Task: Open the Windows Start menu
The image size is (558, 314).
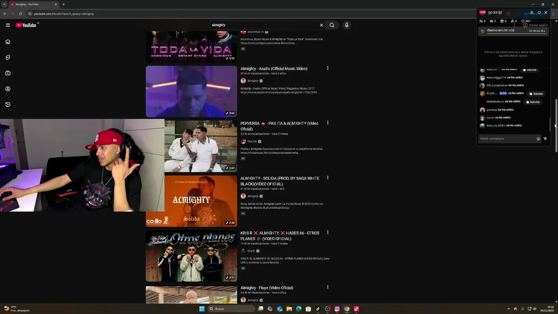Action: 202,309
